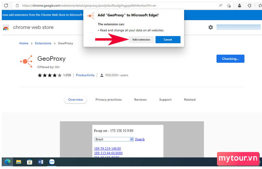Click GeoProxy icon in the dialog
This screenshot has height=169, width=262.
(x=91, y=16)
